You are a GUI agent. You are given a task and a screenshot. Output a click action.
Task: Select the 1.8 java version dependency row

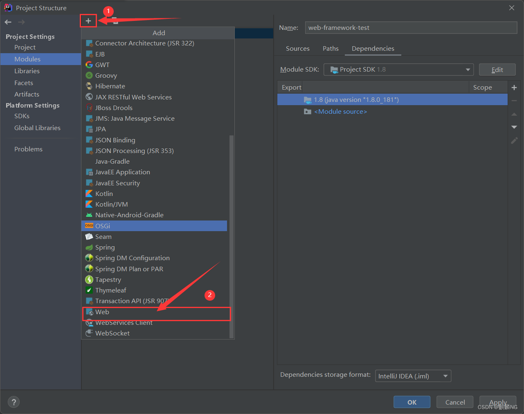(392, 99)
